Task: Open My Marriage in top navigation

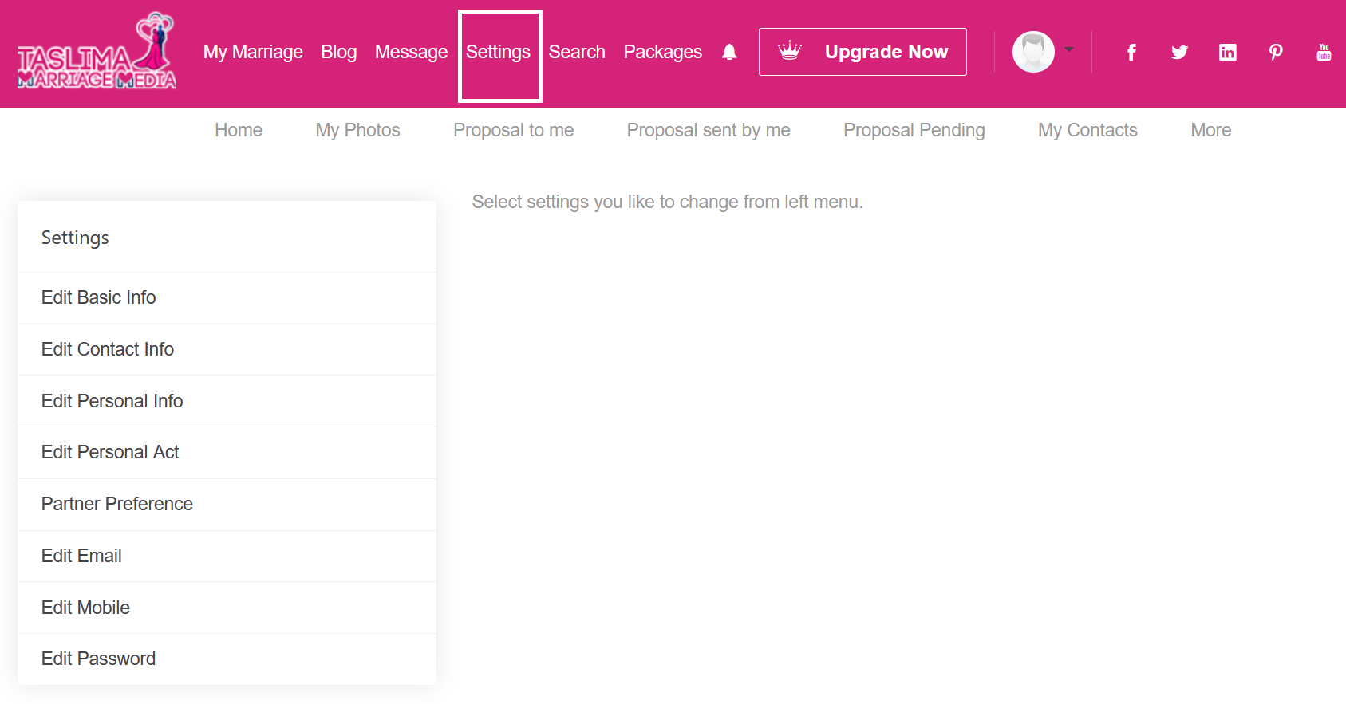Action: (x=253, y=53)
